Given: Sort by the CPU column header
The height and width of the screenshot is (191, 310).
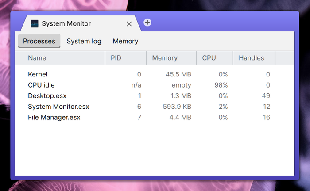Looking at the screenshot, I should (209, 58).
